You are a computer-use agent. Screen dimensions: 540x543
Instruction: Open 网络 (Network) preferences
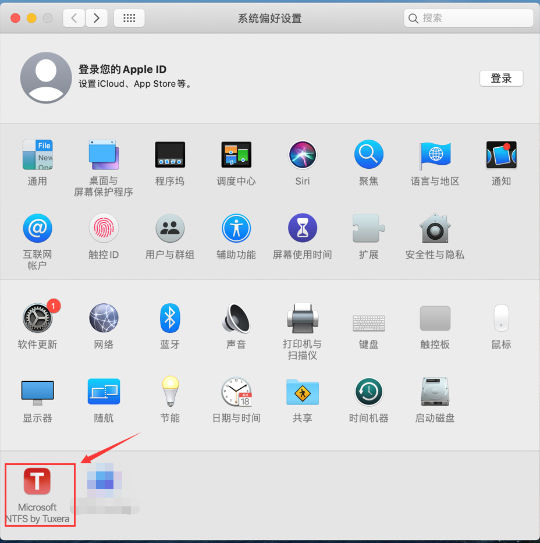coord(104,318)
